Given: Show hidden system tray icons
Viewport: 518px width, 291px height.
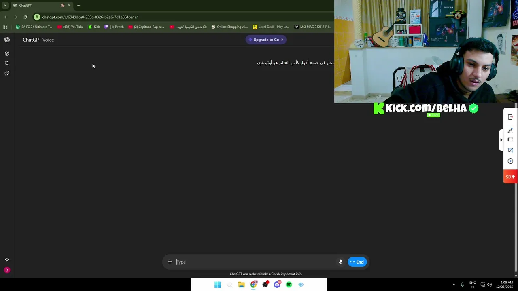Looking at the screenshot, I should (454, 285).
